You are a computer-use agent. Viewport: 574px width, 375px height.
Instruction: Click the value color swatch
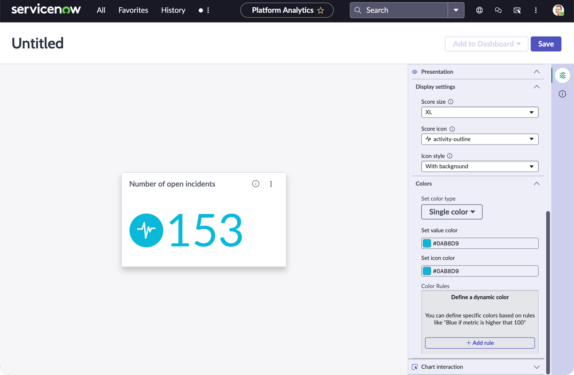[x=427, y=243]
